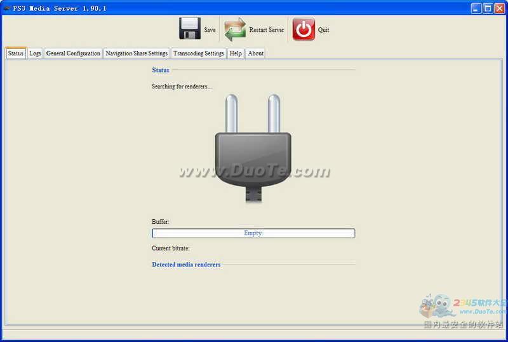Viewport: 508px width, 342px height.
Task: Click the Restart Server arrows icon
Action: pos(235,29)
